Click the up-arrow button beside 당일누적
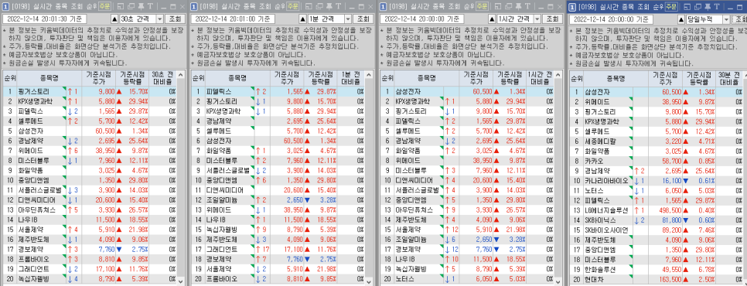 (x=681, y=19)
